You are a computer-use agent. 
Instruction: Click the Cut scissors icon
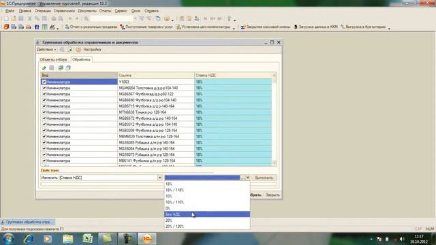[30, 18]
